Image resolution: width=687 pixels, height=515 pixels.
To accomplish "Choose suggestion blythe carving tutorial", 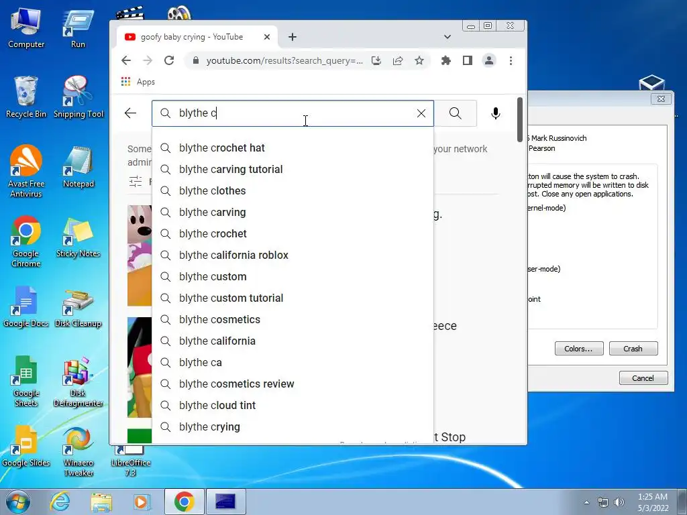I will [x=293, y=170].
